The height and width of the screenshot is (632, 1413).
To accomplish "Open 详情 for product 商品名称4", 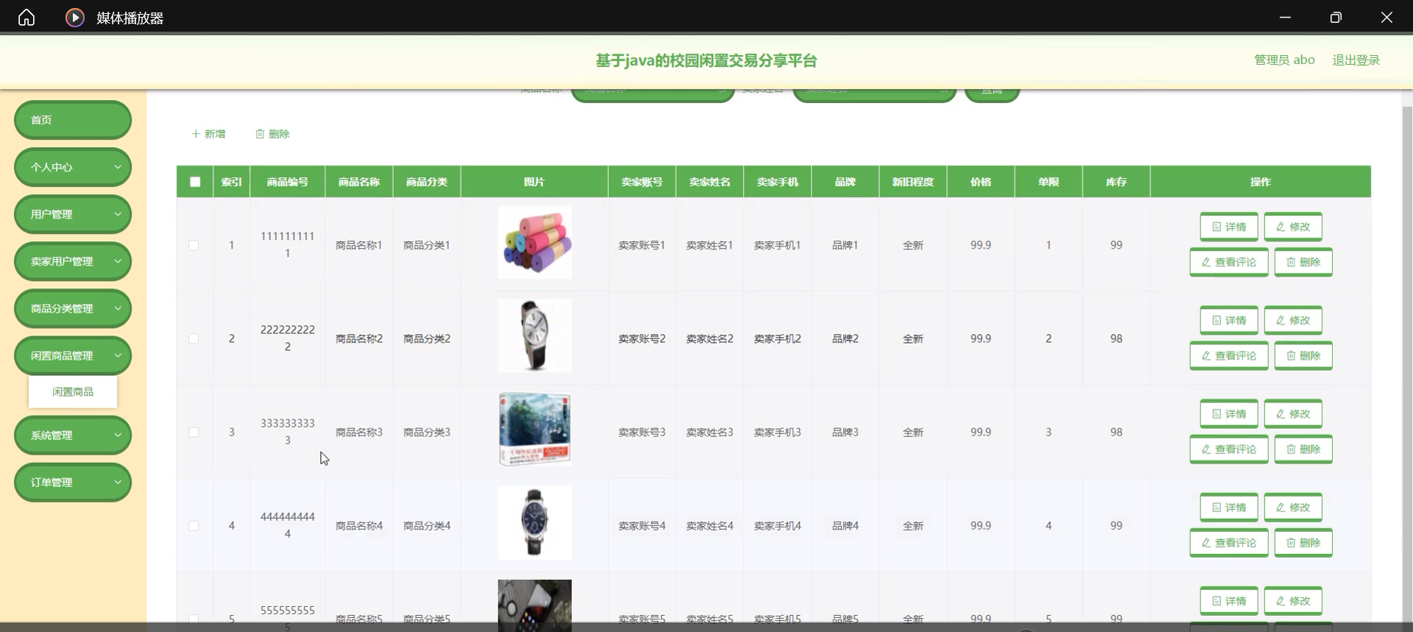I will [x=1229, y=507].
